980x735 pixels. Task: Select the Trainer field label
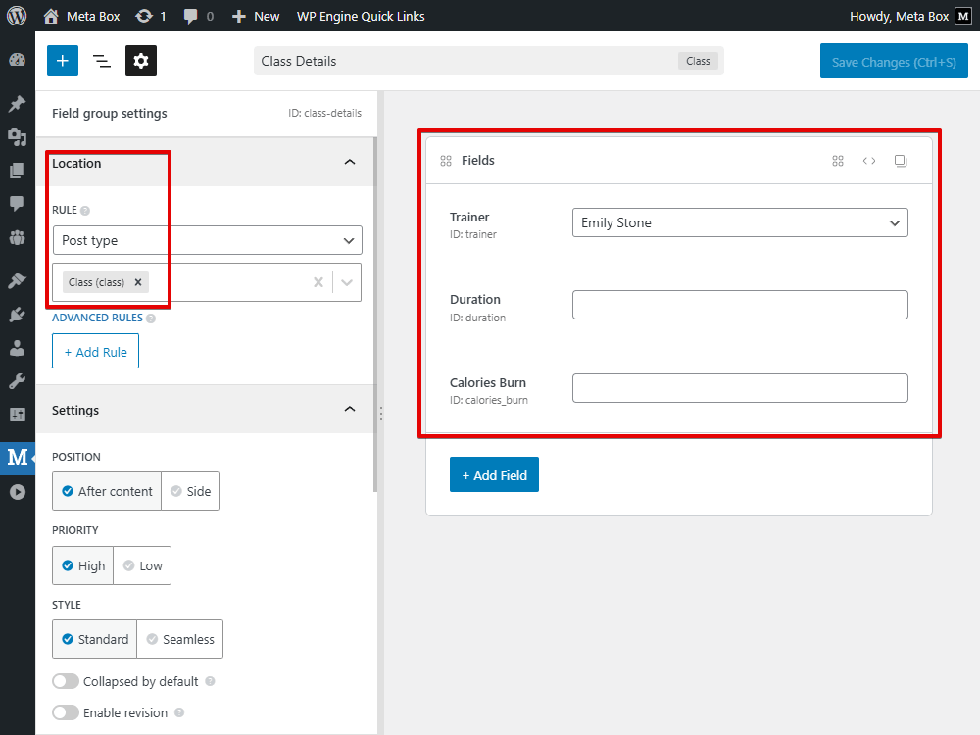coord(469,217)
